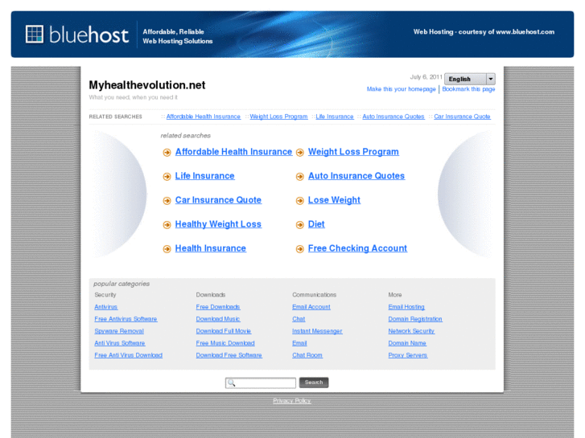Click the orange arrow beside Life Insurance
This screenshot has height=438, width=585.
(x=167, y=177)
